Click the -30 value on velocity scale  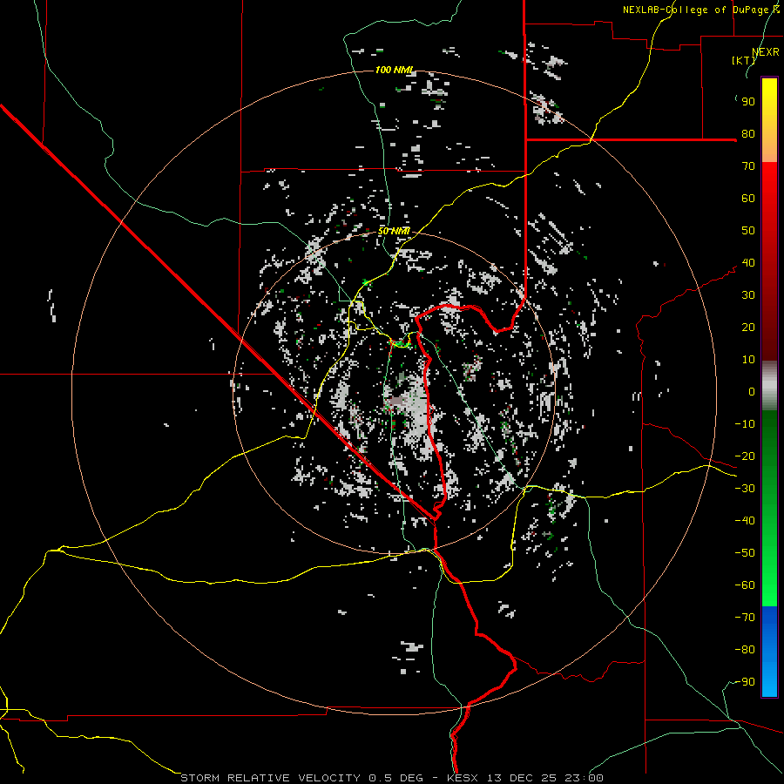tap(745, 489)
